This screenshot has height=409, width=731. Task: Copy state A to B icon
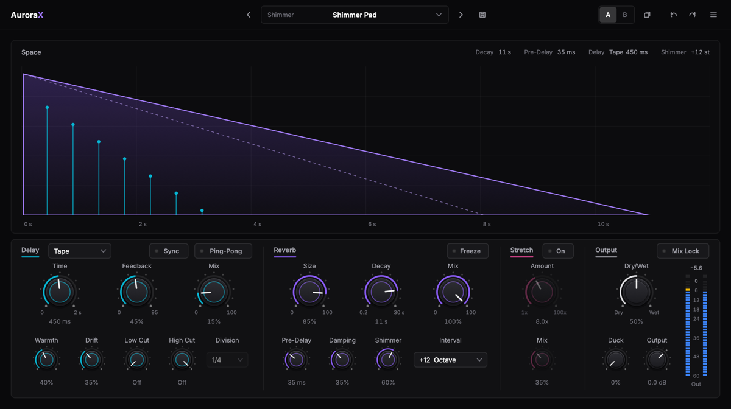(x=647, y=15)
